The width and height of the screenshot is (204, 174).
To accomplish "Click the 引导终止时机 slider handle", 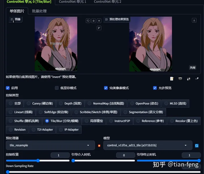I will coord(199,161).
